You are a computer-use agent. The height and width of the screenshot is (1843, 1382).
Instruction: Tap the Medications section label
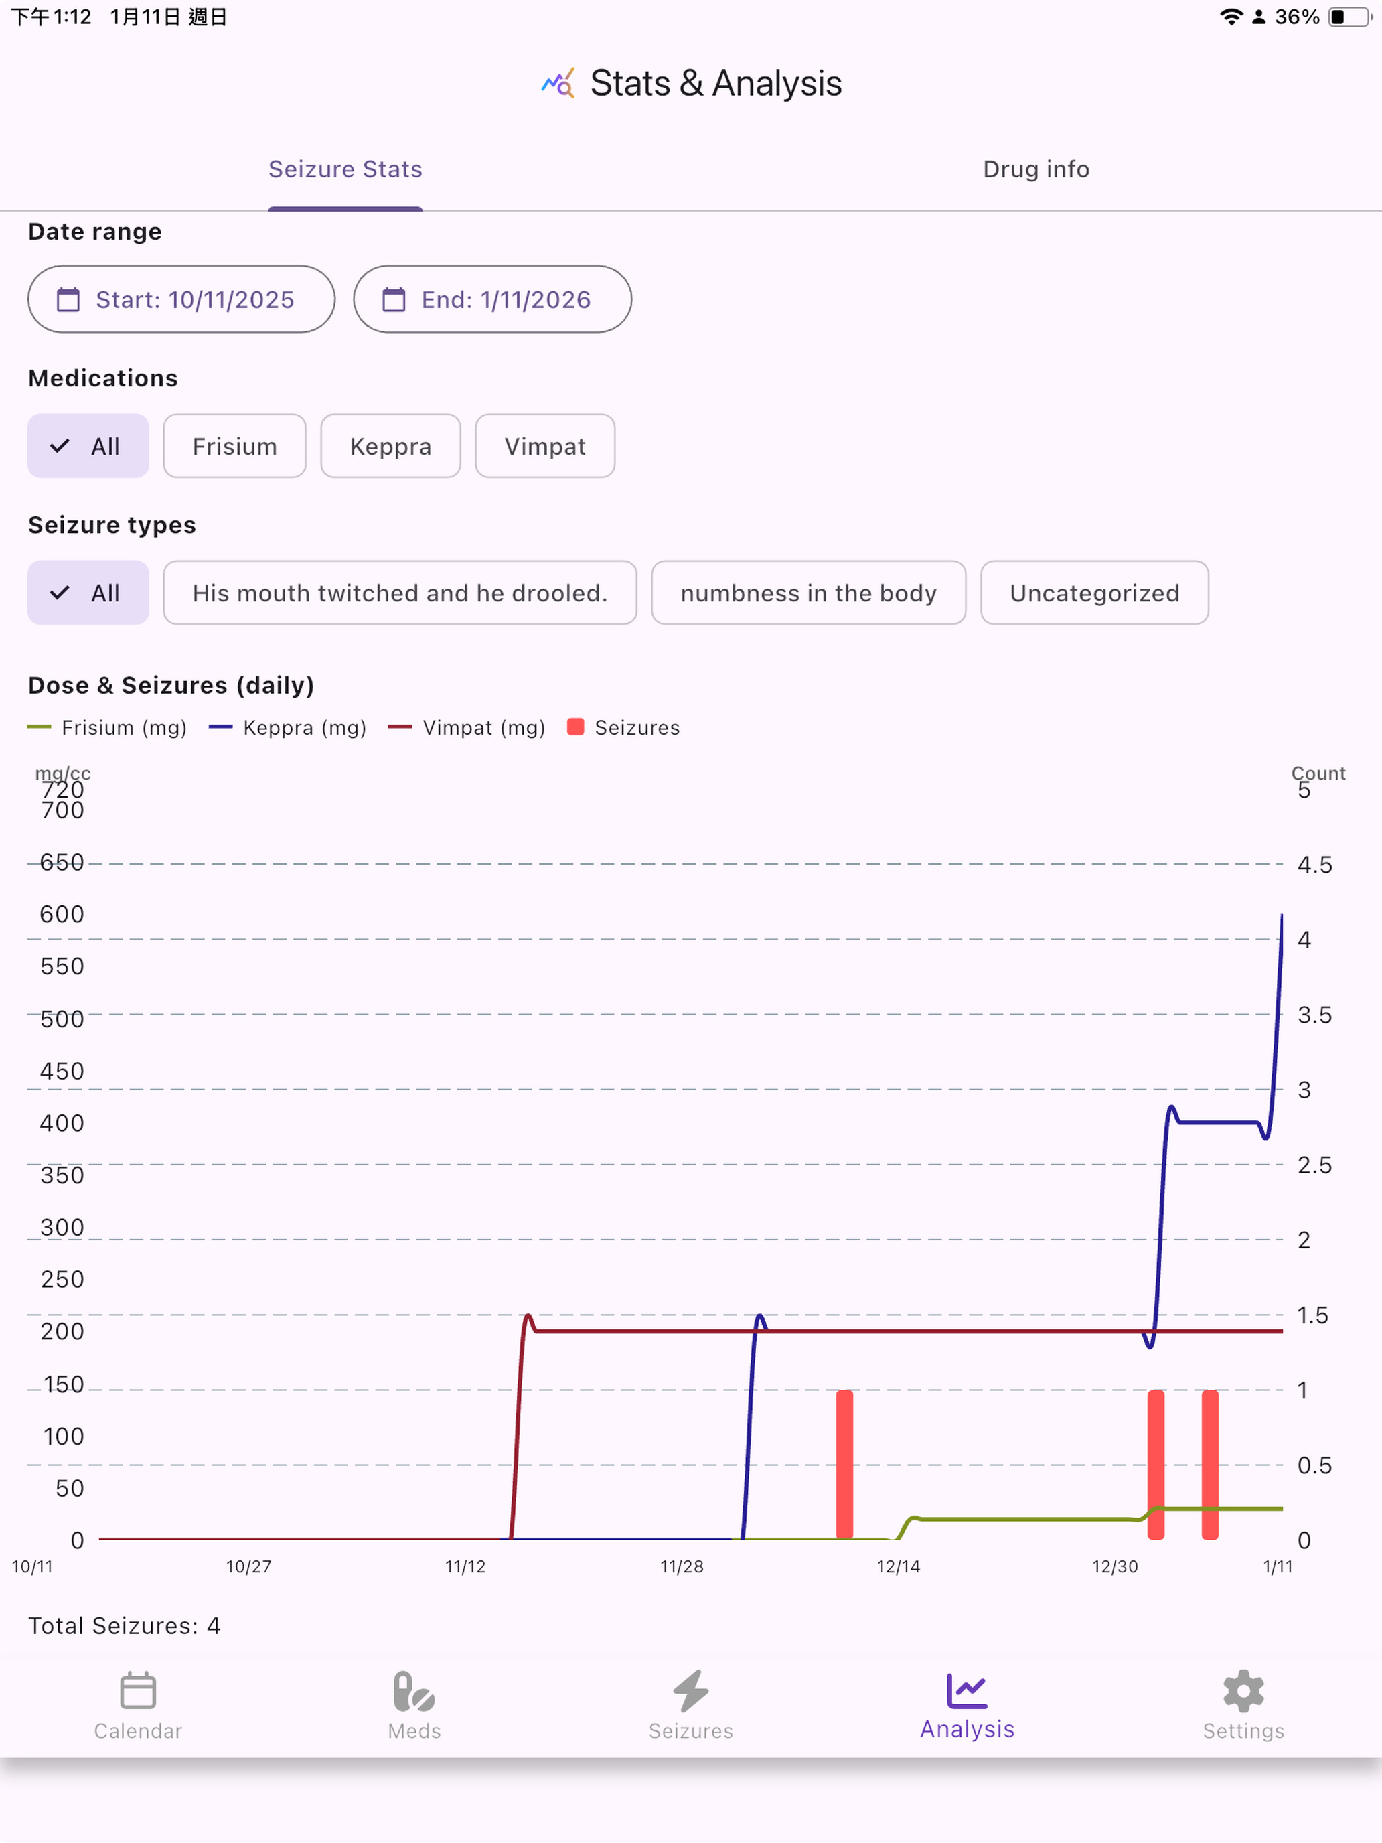pyautogui.click(x=102, y=378)
